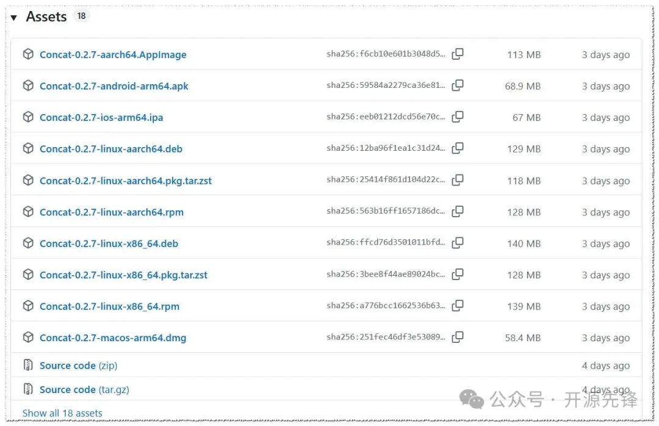Collapse the Assets section triangle
Viewport: 659px width, 426px height.
click(x=14, y=18)
